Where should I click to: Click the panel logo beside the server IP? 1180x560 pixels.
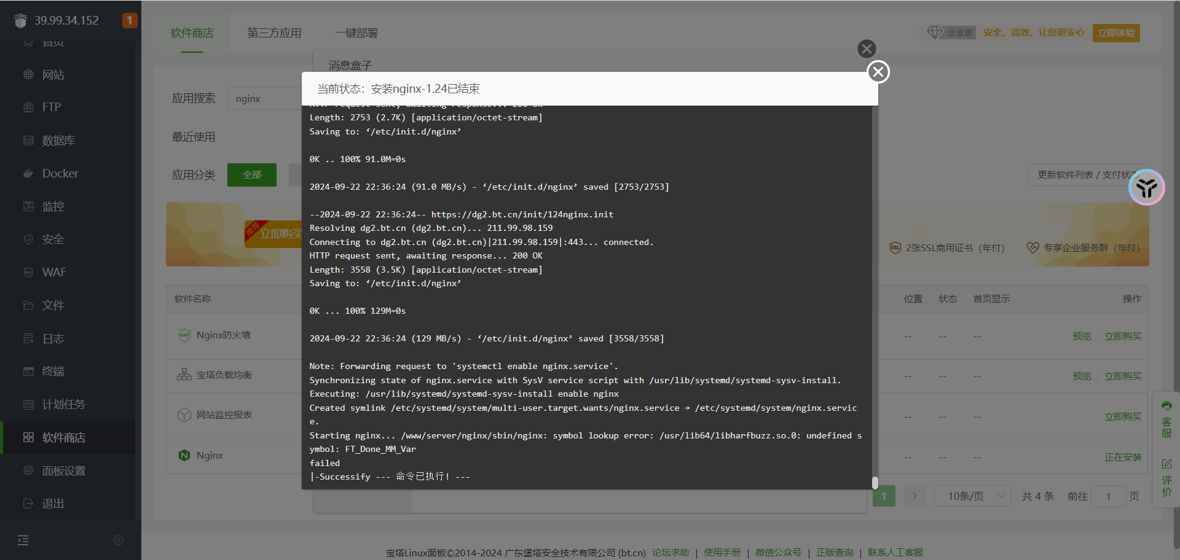coord(20,21)
